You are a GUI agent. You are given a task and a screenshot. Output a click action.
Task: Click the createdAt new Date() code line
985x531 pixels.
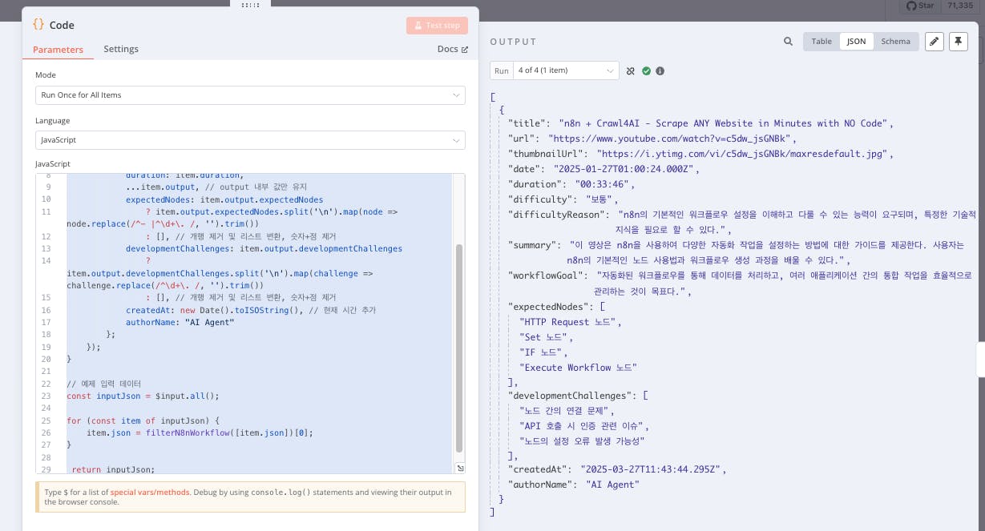pos(251,310)
